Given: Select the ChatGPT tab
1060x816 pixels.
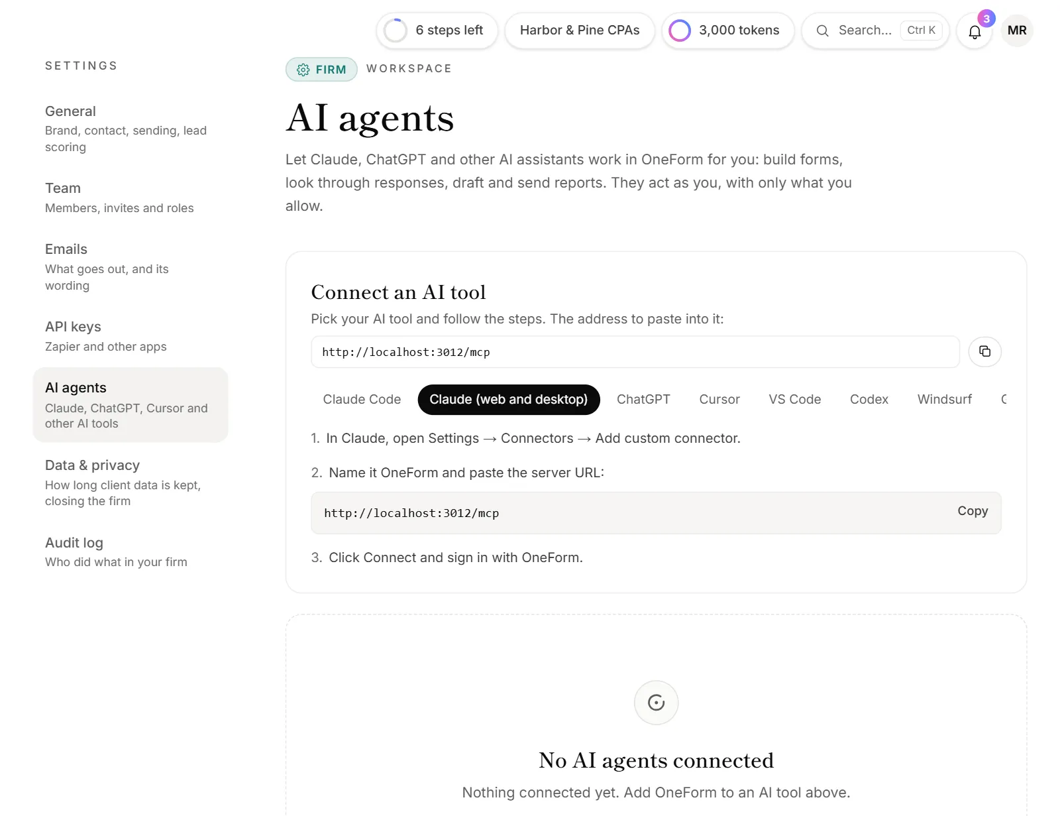Looking at the screenshot, I should (x=643, y=400).
